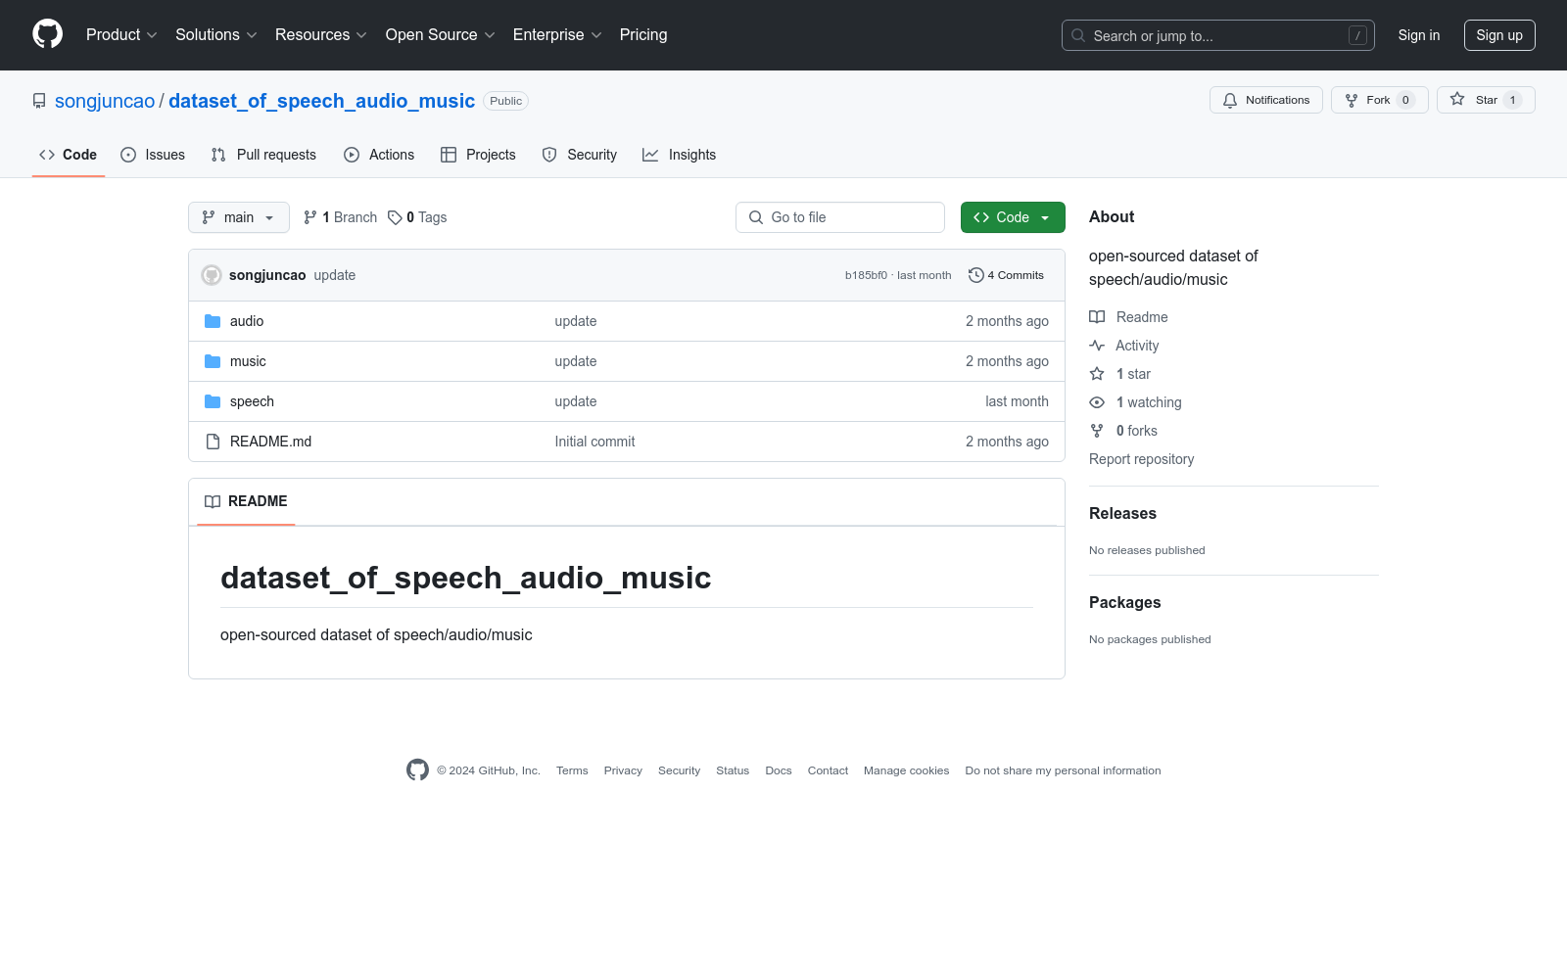1567x979 pixels.
Task: Click the Sign up button
Action: [x=1499, y=35]
